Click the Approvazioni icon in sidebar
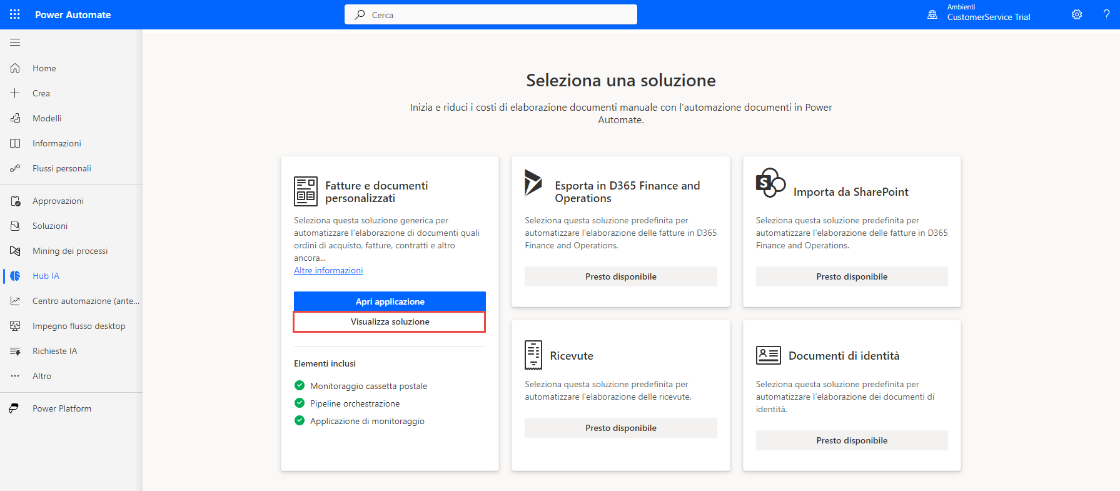 (x=15, y=201)
